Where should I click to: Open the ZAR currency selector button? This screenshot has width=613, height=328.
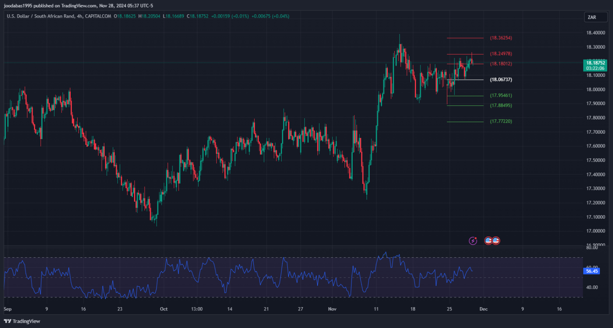[x=591, y=17]
